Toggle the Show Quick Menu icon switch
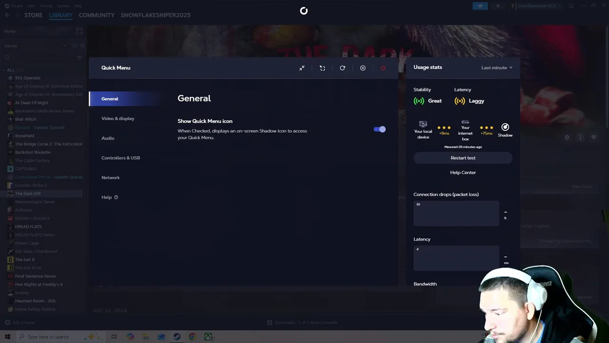 pyautogui.click(x=380, y=129)
